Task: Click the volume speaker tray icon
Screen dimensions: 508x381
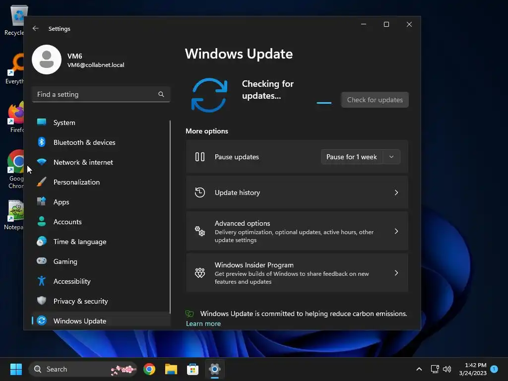Action: pos(447,369)
